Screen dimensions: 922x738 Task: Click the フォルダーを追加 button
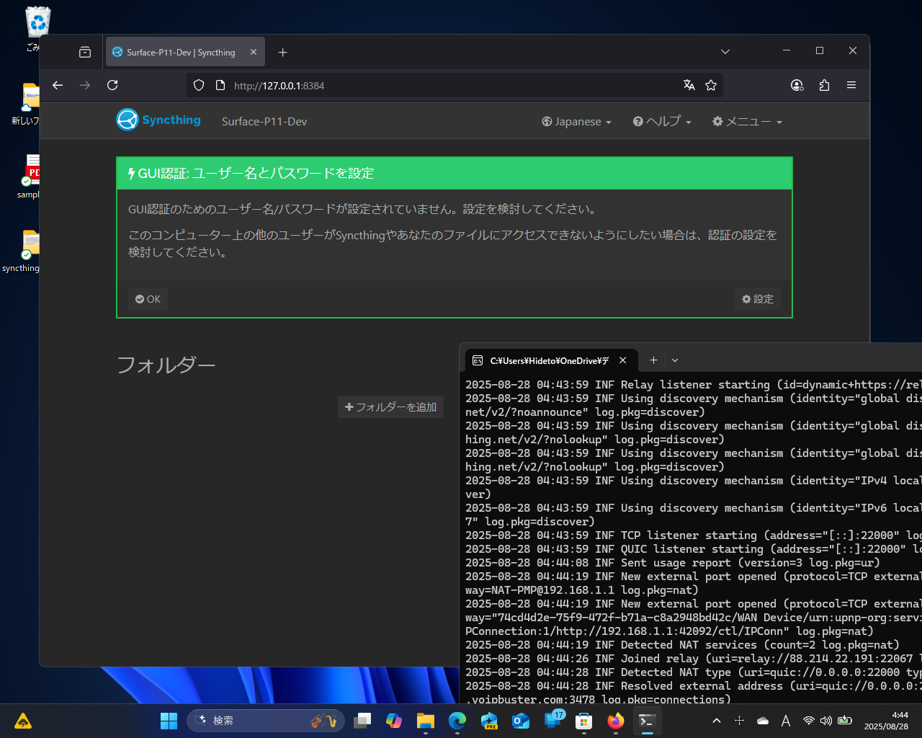[x=390, y=406]
